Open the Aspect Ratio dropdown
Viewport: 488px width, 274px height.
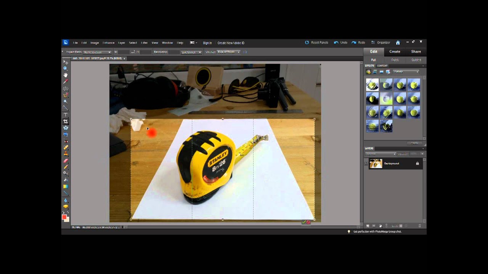pos(97,52)
